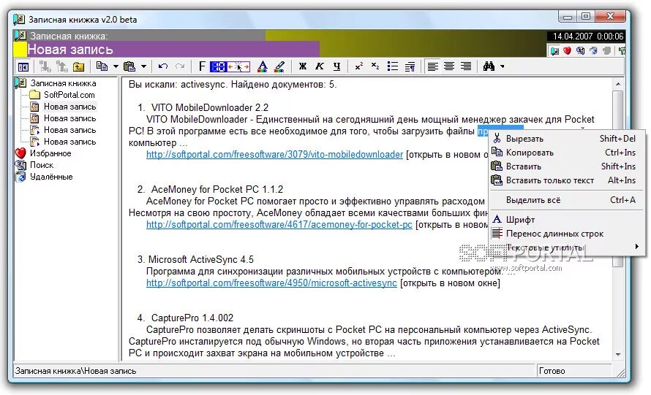Image resolution: width=651 pixels, height=395 pixels.
Task: Toggle underline formatting (Ч)
Action: pos(336,66)
